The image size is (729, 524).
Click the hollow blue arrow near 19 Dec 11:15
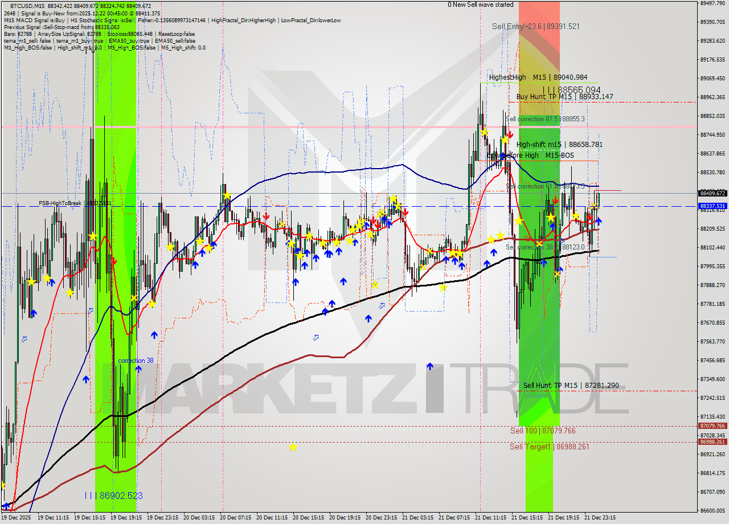(x=24, y=339)
